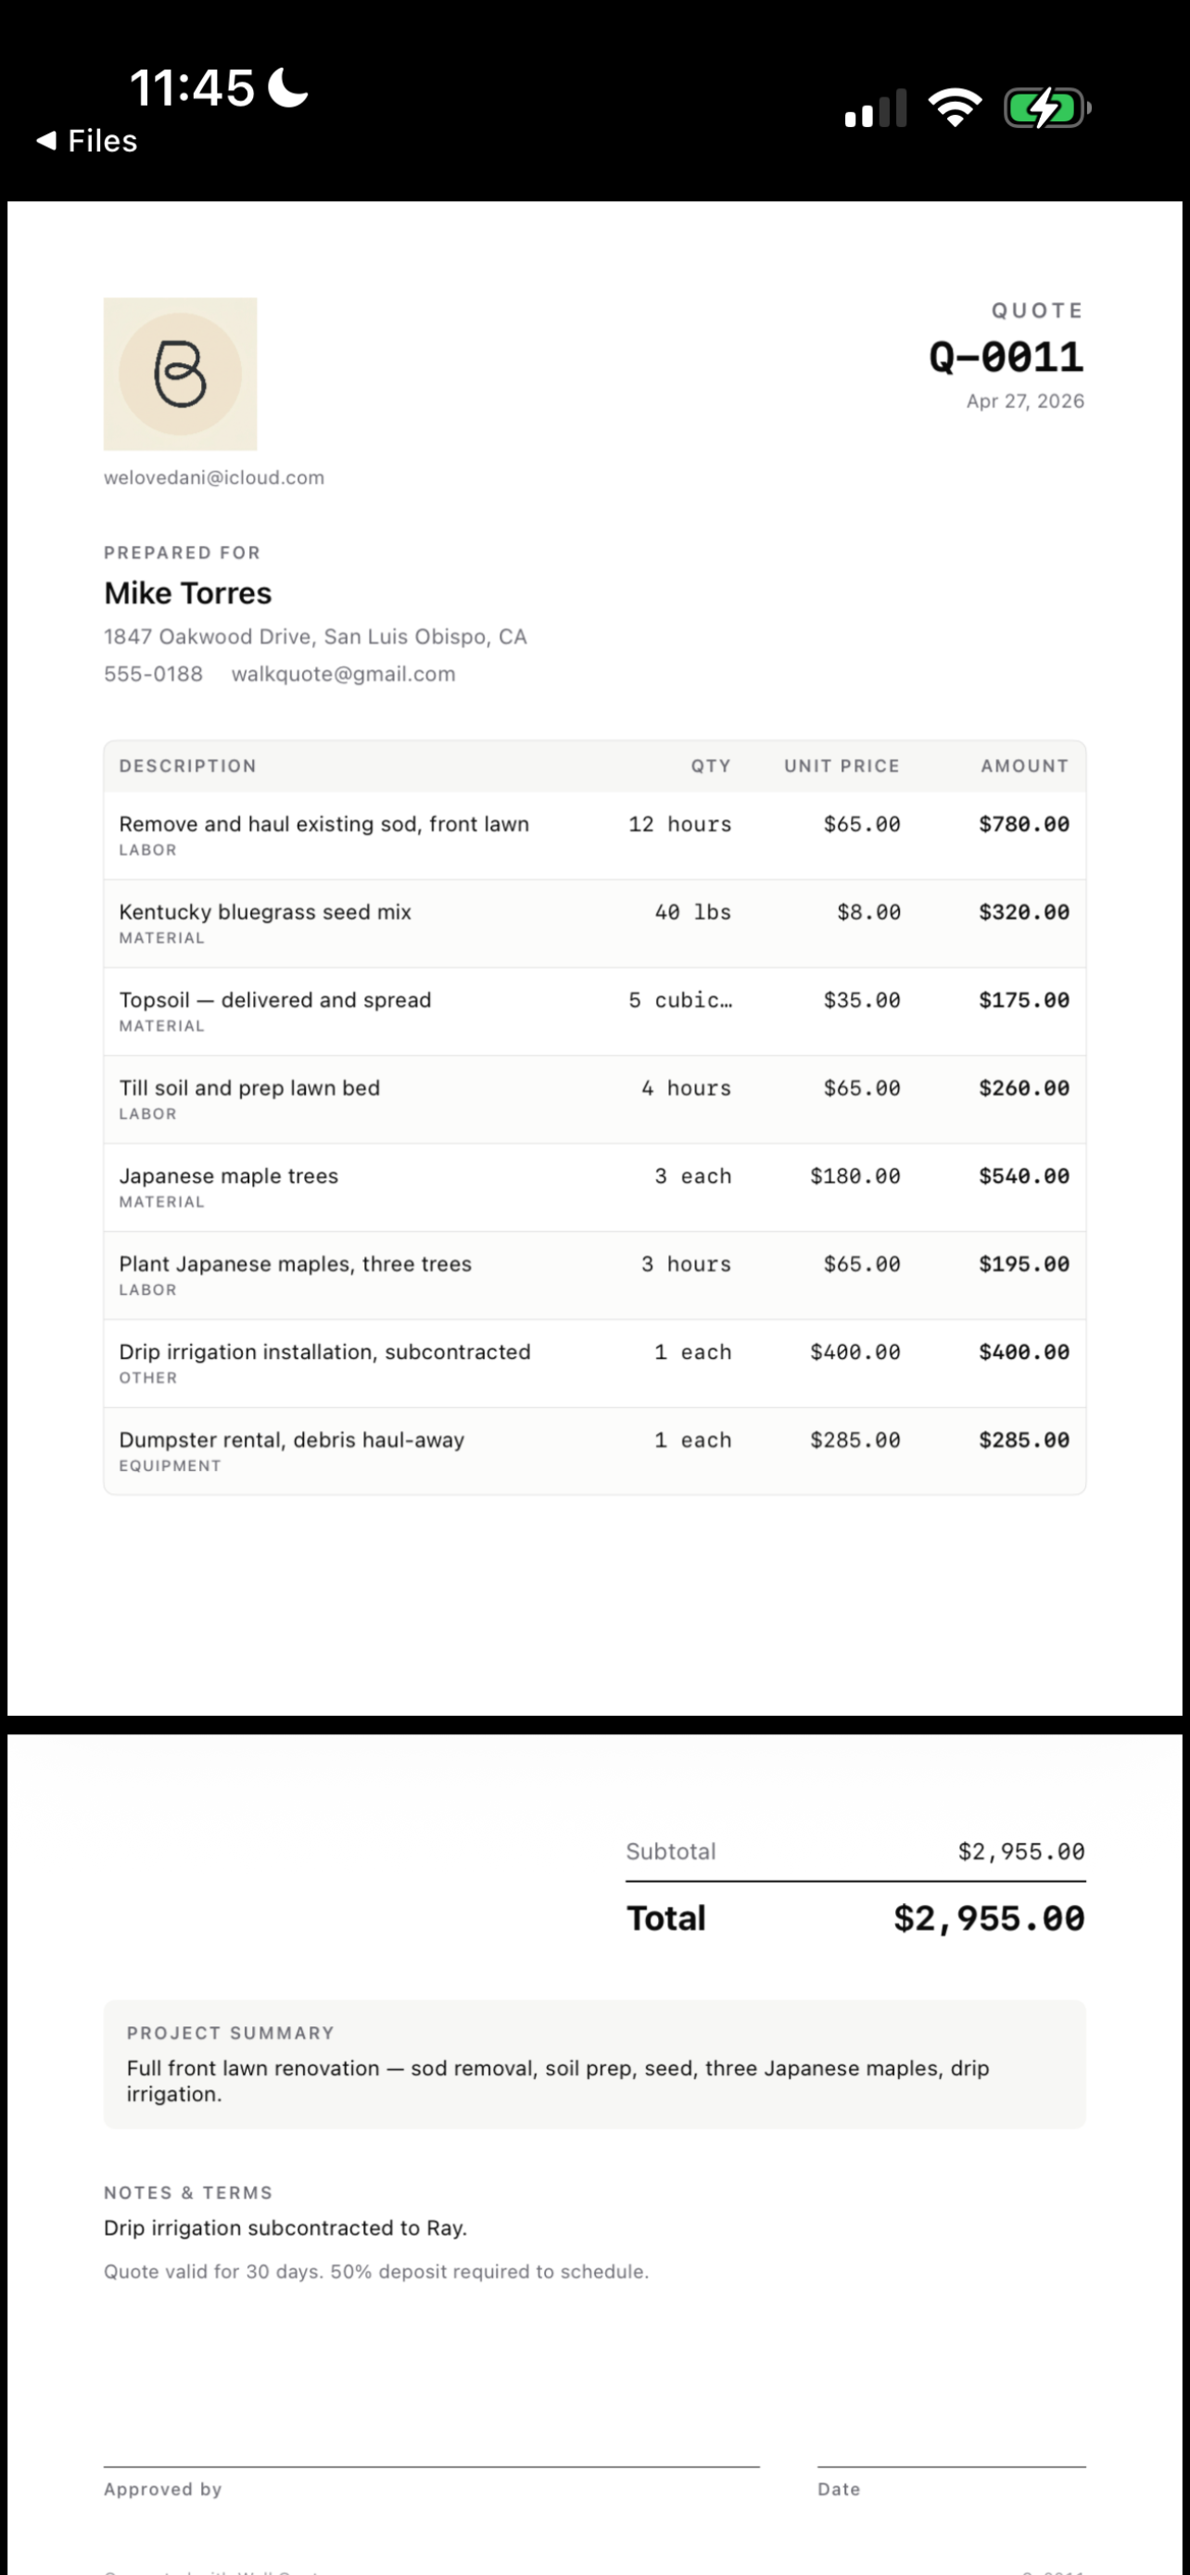The height and width of the screenshot is (2575, 1190).
Task: Select the Kentucky bluegrass seed mix row
Action: [594, 923]
